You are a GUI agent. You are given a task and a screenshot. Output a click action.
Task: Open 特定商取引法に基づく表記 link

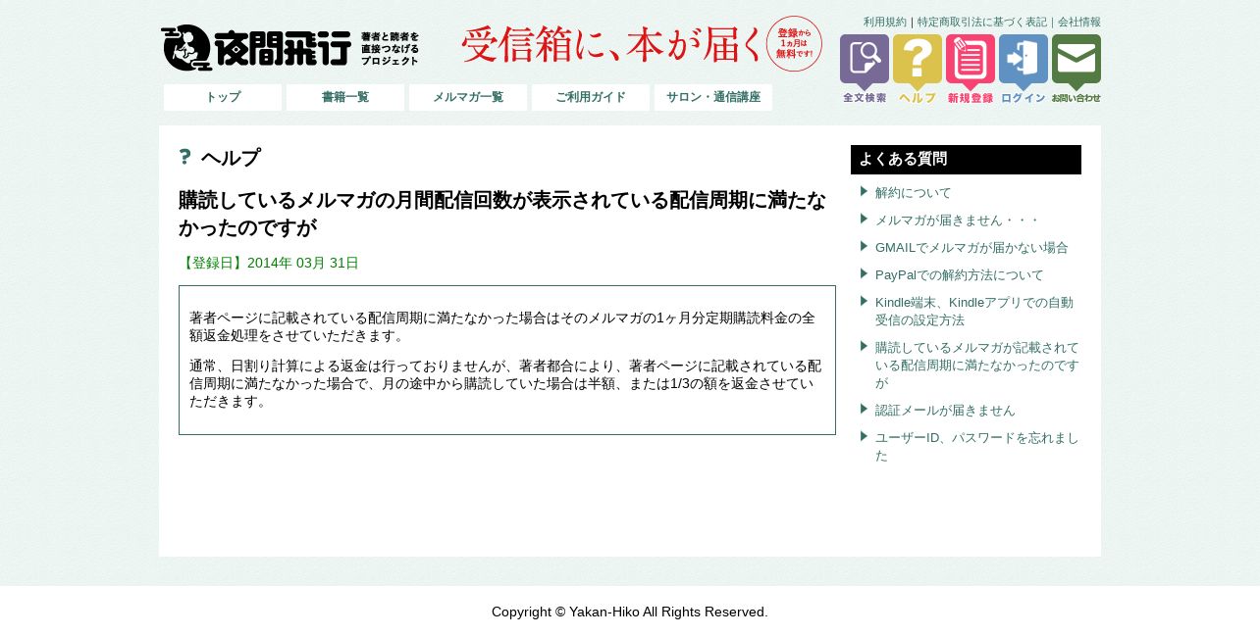coord(982,22)
